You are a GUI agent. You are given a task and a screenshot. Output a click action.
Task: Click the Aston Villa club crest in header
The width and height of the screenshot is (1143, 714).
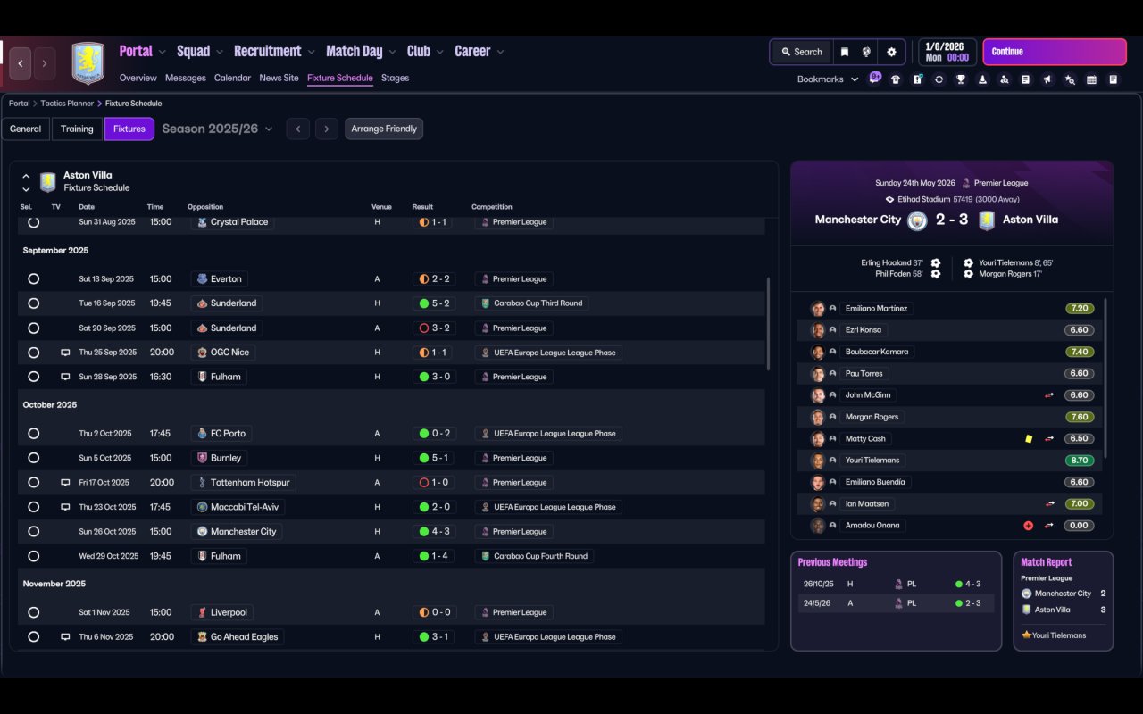point(88,63)
